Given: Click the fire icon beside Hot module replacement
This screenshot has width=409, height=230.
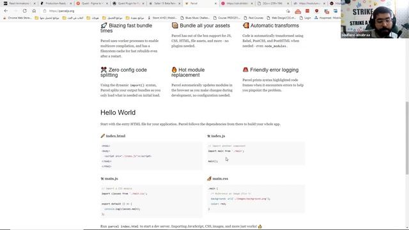Looking at the screenshot, I should [174, 70].
